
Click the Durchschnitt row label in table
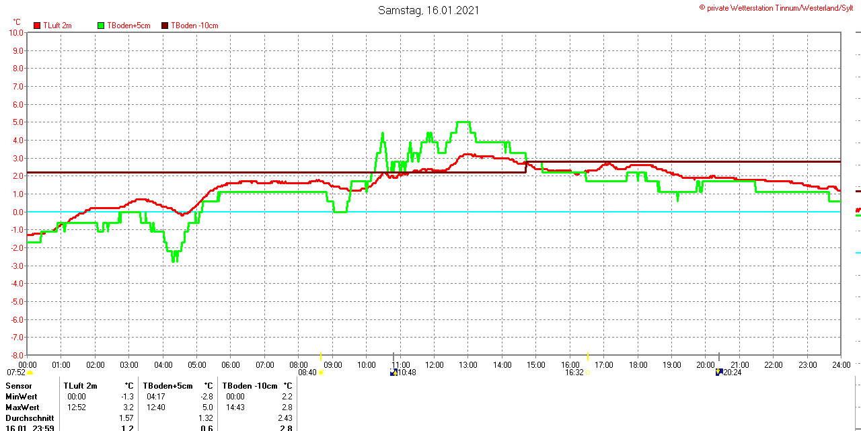[30, 418]
